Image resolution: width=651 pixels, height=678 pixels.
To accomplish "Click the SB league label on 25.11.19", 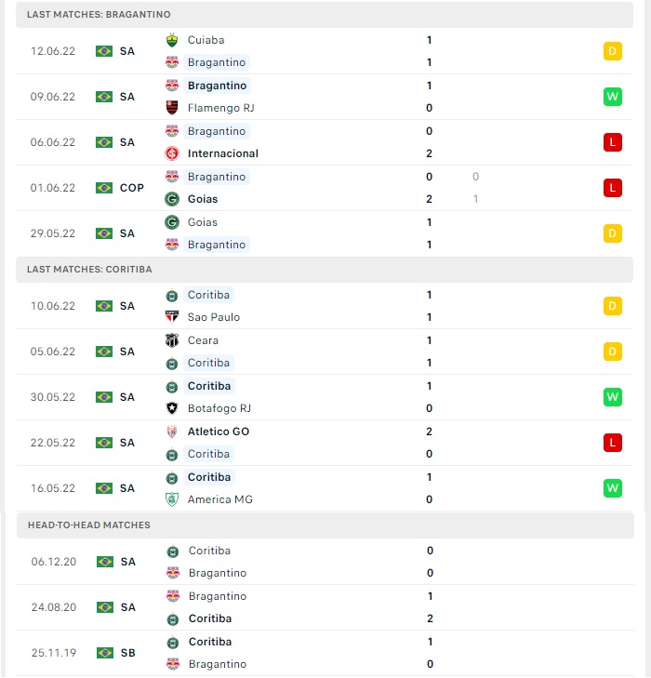I will (x=128, y=653).
